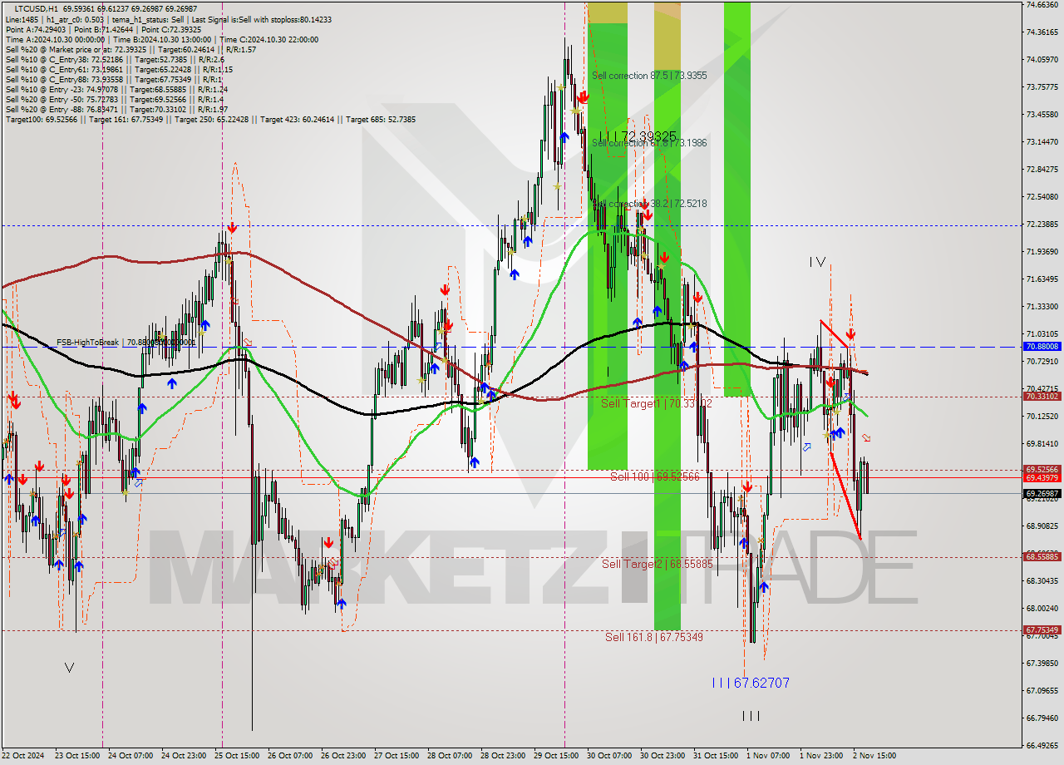The width and height of the screenshot is (1064, 765).
Task: Click 'Sell correction 38.2 | 72.5218' label
Action: [x=649, y=203]
